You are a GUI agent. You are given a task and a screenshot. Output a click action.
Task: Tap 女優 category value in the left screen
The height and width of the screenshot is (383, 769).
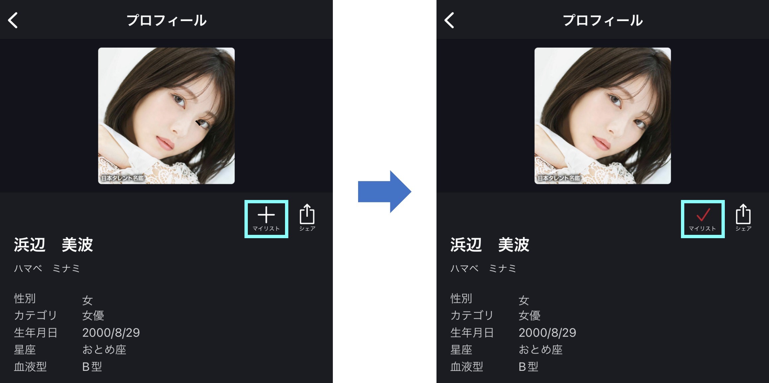[x=93, y=315]
